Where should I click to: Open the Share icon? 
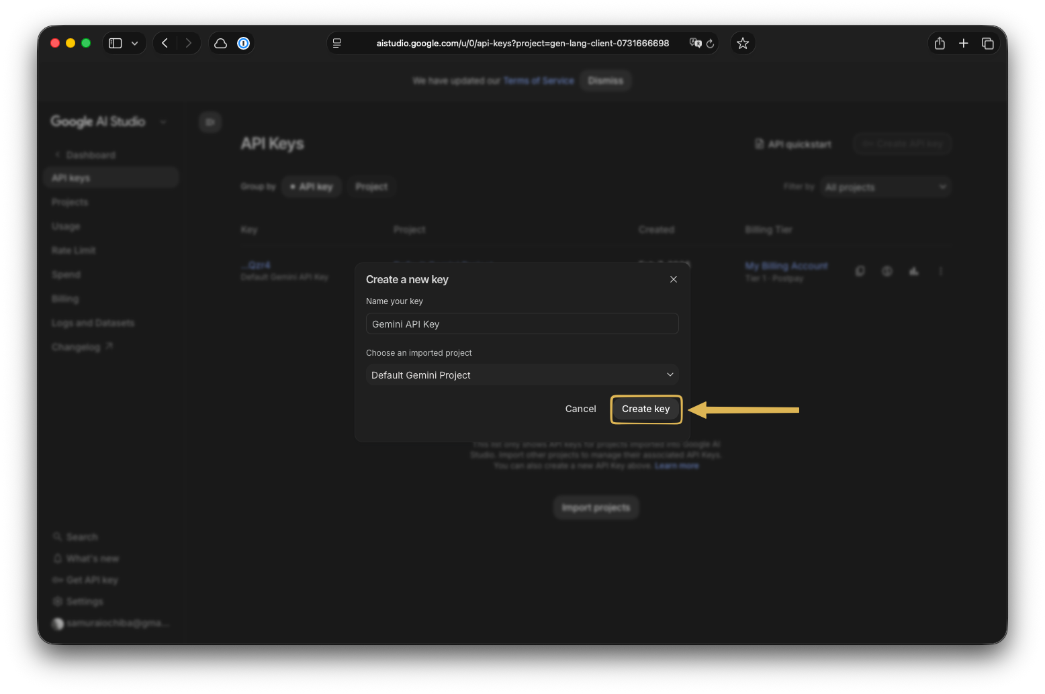tap(940, 43)
